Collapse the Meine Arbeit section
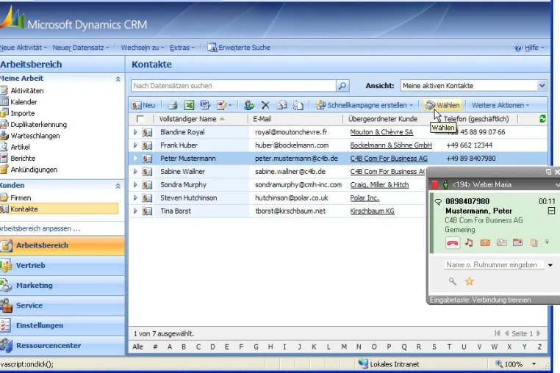Image resolution: width=560 pixels, height=373 pixels. coord(118,79)
